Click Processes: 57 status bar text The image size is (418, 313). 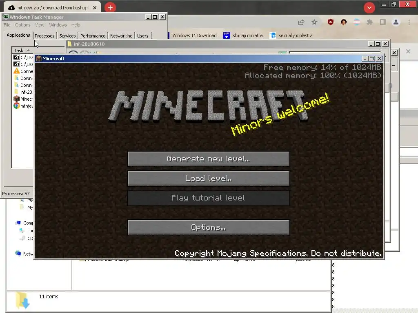[16, 194]
